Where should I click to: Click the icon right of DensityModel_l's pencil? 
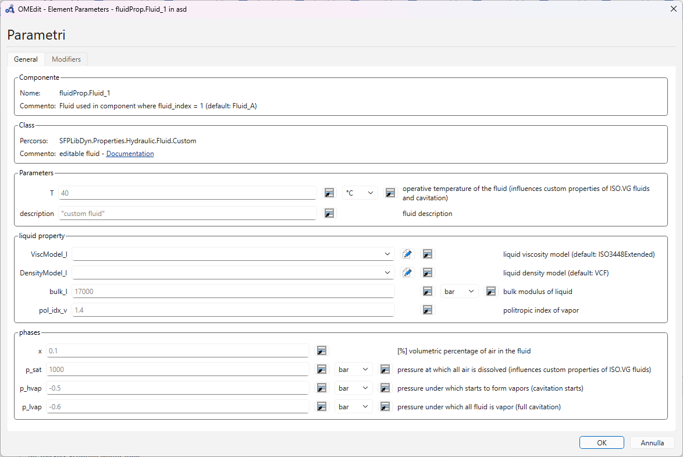(x=428, y=273)
